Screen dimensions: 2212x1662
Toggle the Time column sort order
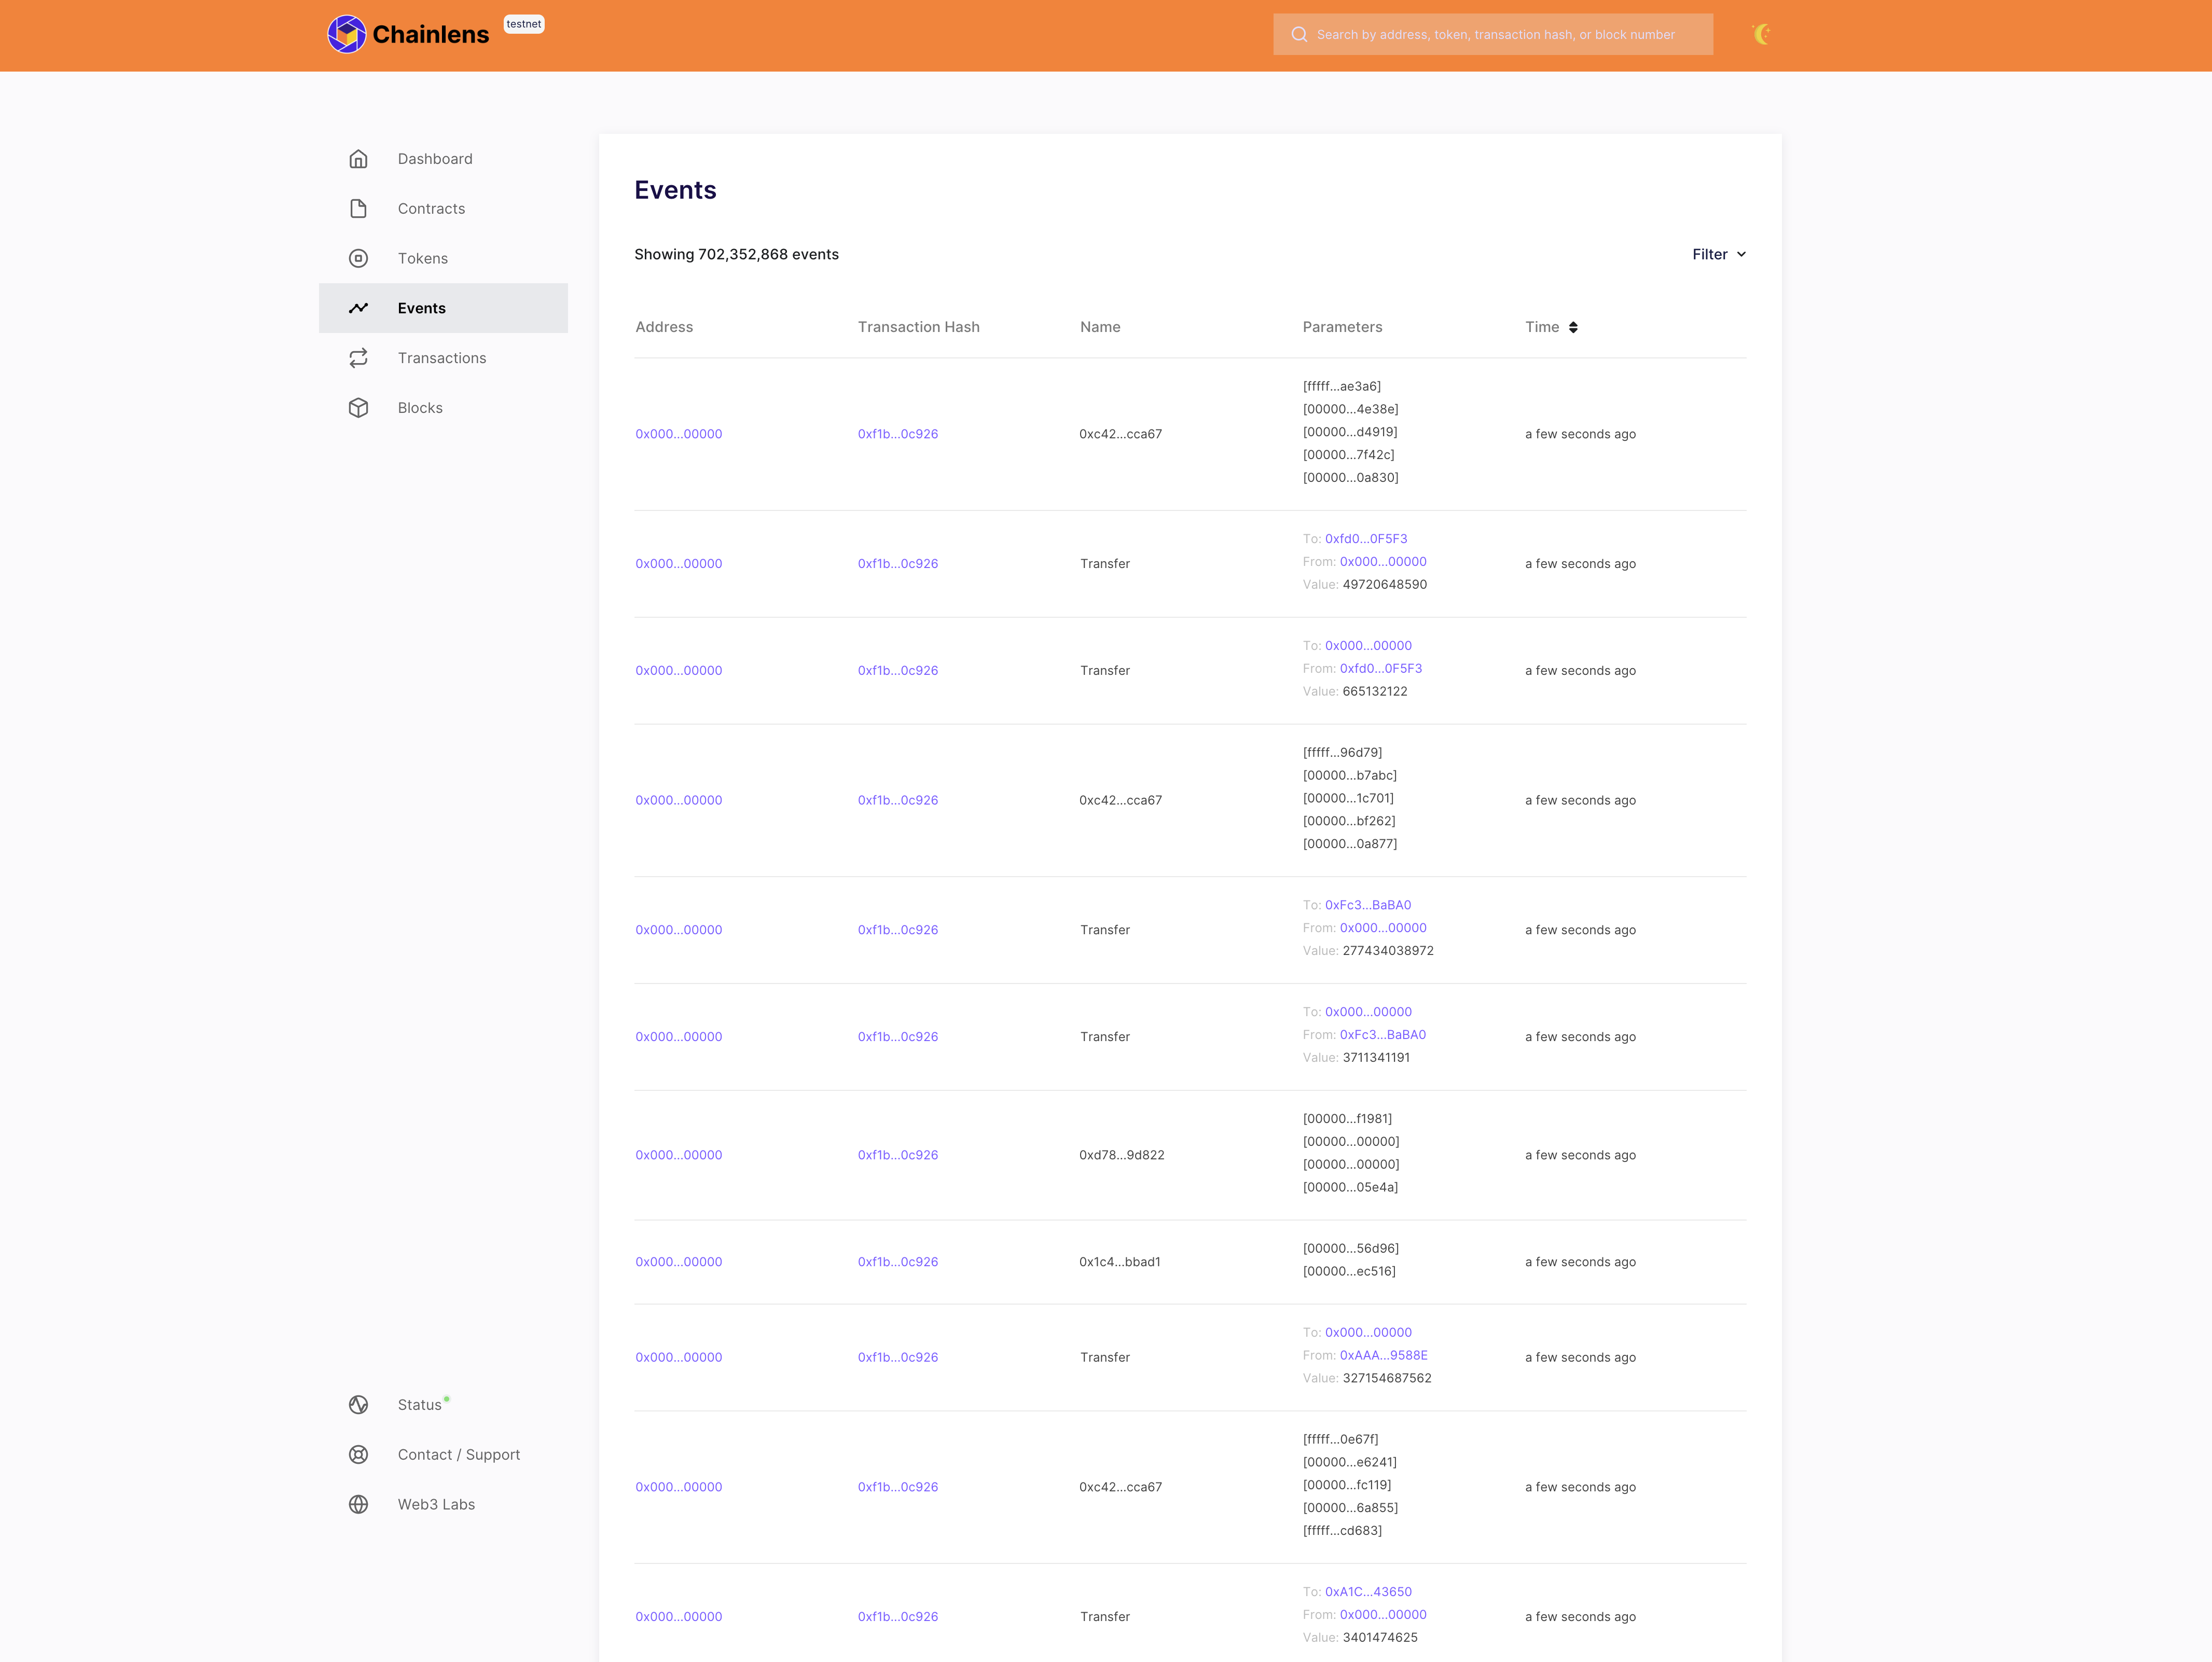[1574, 327]
